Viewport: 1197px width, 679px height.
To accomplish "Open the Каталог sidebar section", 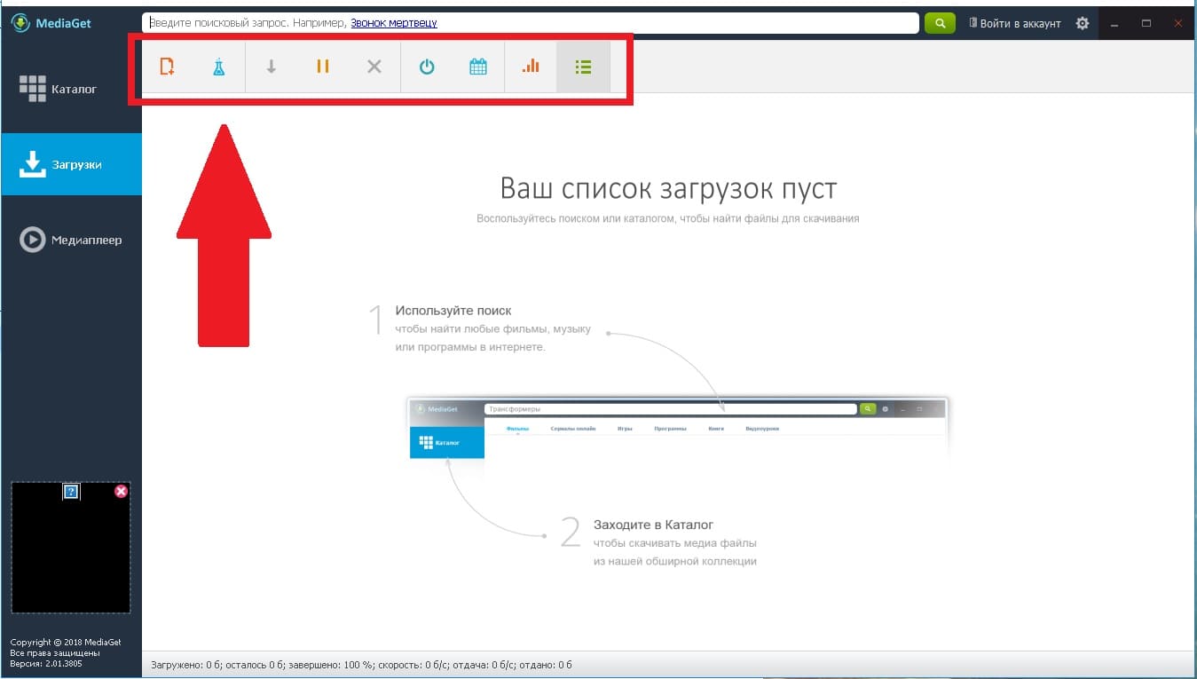I will [71, 89].
